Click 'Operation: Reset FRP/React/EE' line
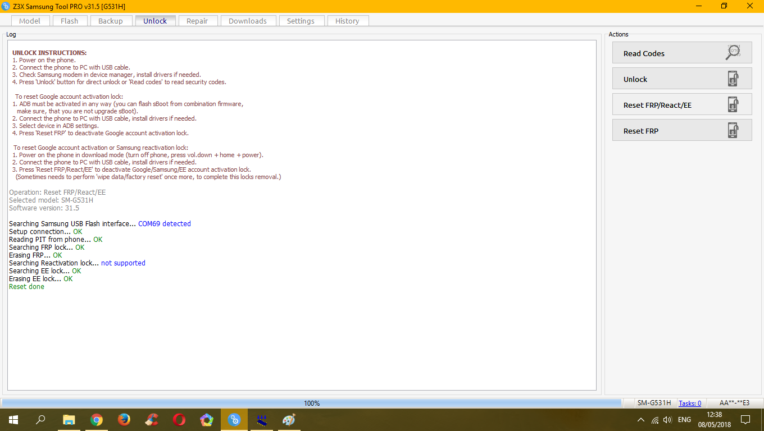Screen dimensions: 764x431 pyautogui.click(x=57, y=192)
